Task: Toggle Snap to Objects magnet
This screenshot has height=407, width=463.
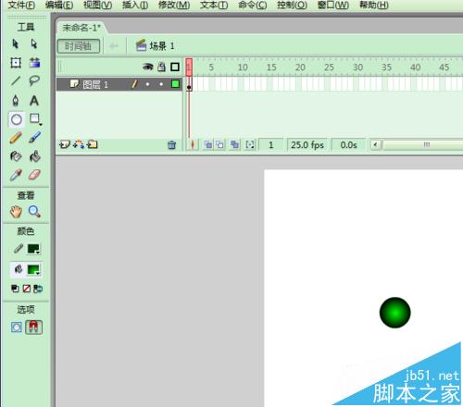Action: pos(34,327)
